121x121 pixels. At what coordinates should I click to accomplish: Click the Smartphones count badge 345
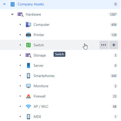[114, 76]
